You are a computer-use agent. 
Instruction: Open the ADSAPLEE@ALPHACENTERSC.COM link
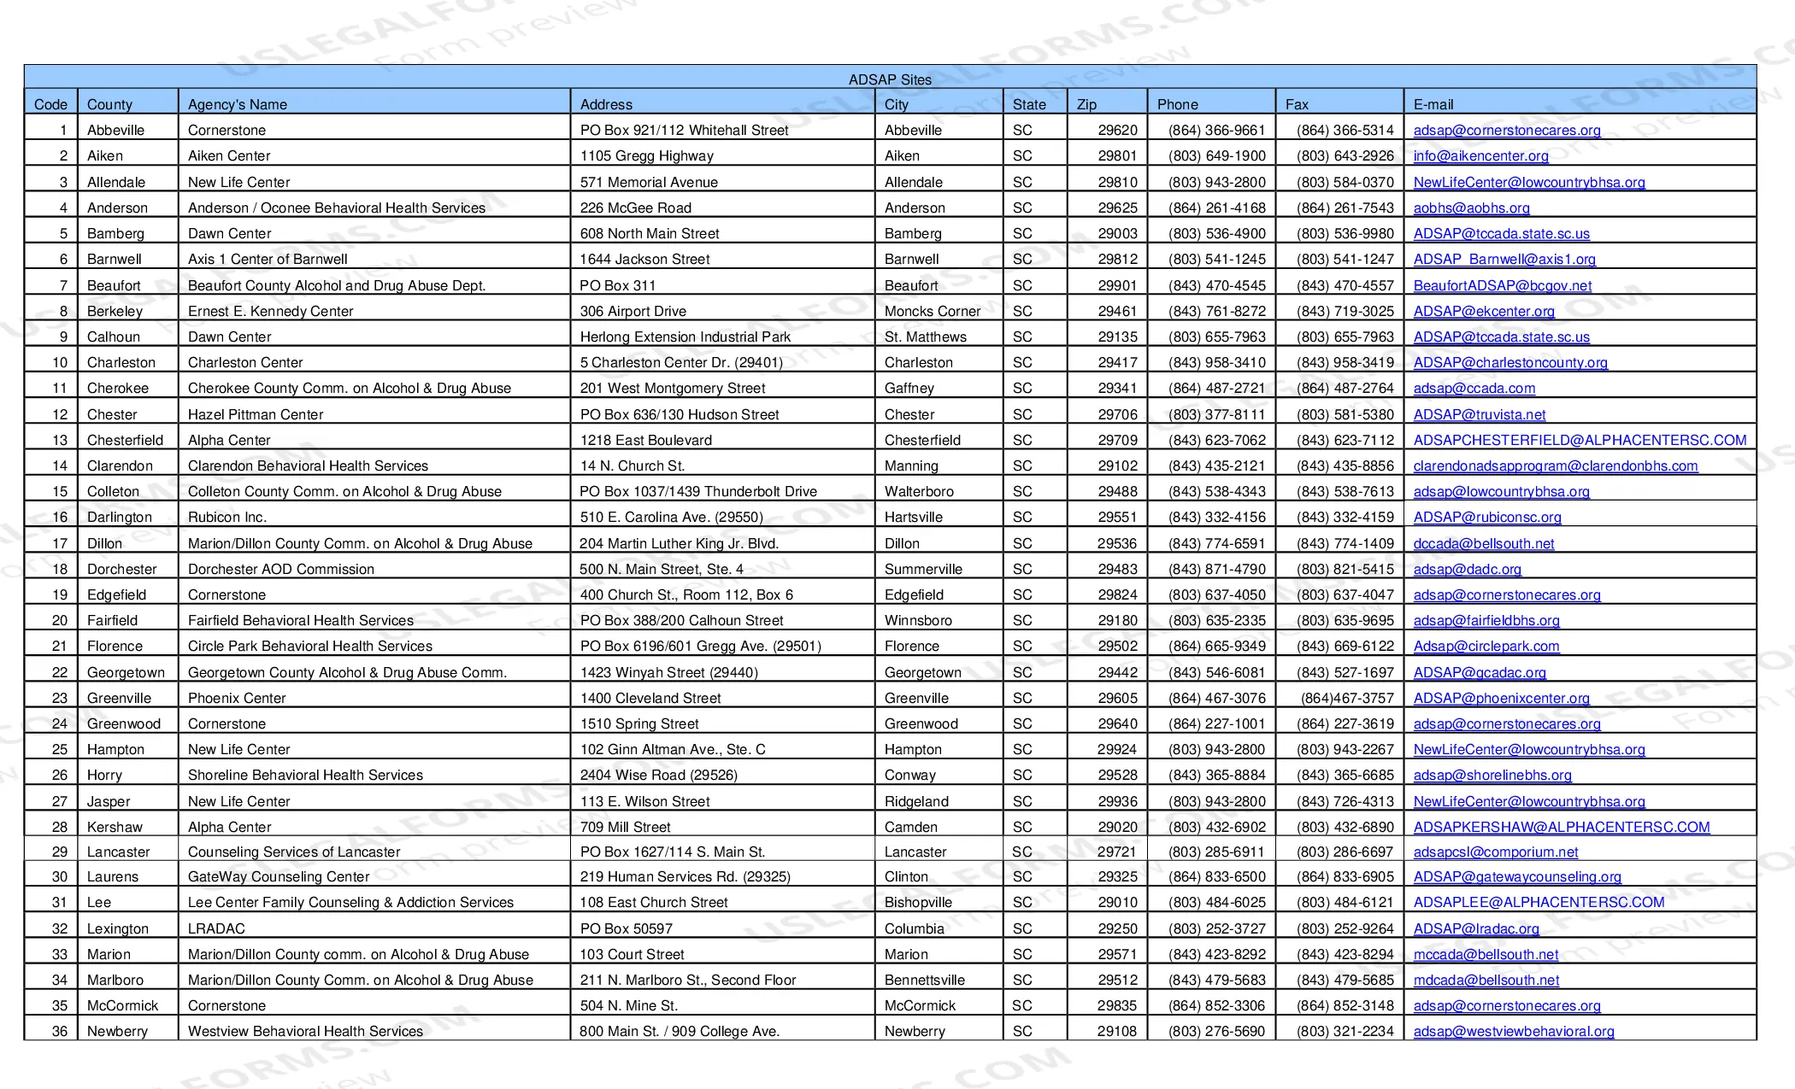[1539, 902]
